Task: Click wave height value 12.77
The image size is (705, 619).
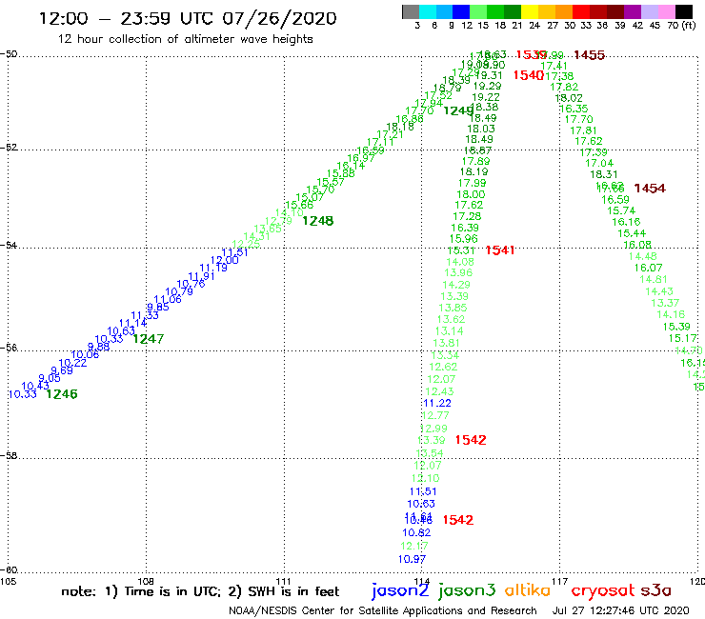Action: (435, 415)
